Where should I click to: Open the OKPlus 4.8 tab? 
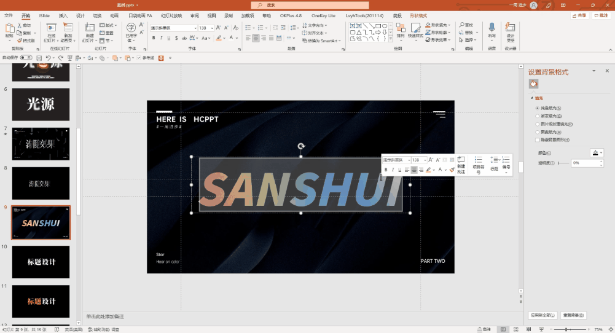pyautogui.click(x=291, y=16)
